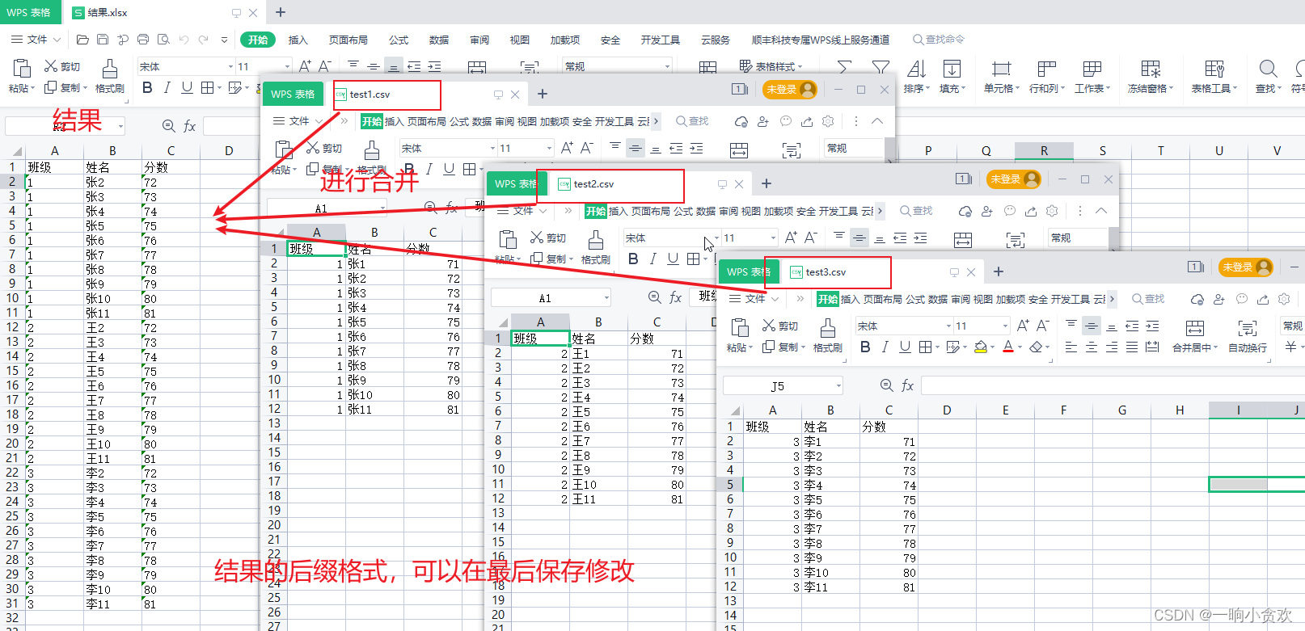Click yellow fill color swatch in test3.csv
Screen dimensions: 1305x631
(x=981, y=347)
